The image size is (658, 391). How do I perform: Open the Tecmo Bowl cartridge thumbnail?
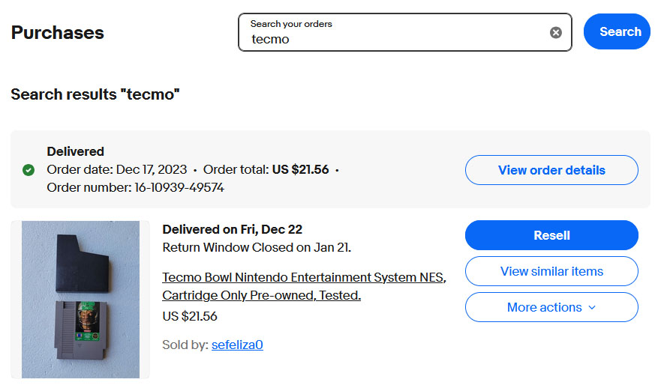coord(80,299)
